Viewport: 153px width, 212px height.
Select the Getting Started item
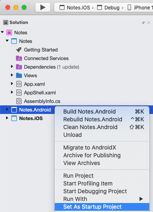[x=41, y=50]
